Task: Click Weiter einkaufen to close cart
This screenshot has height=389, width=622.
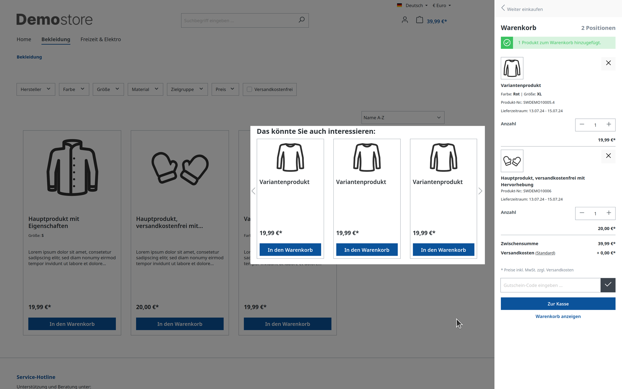Action: tap(522, 9)
